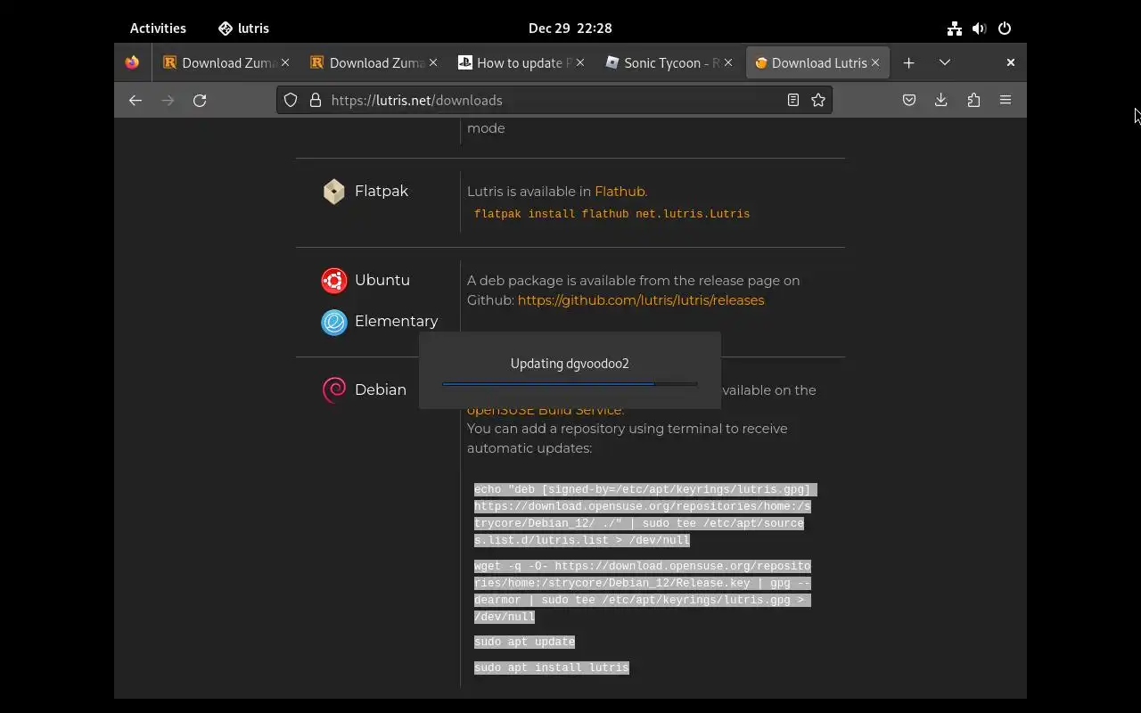This screenshot has width=1141, height=713.
Task: Go forward to next page
Action: pos(168,100)
